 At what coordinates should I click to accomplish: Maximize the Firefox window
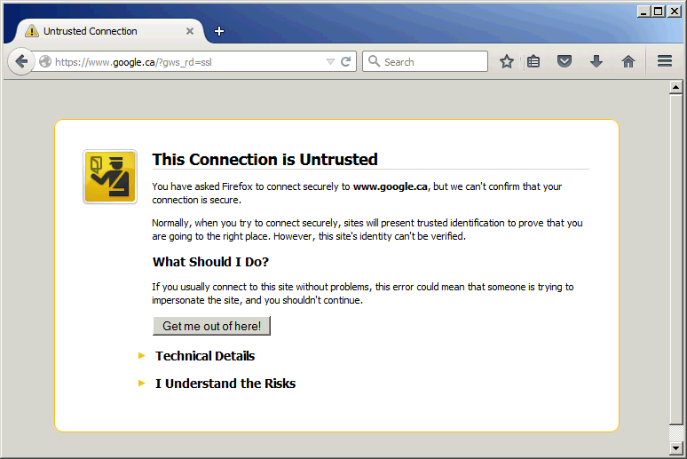point(658,12)
